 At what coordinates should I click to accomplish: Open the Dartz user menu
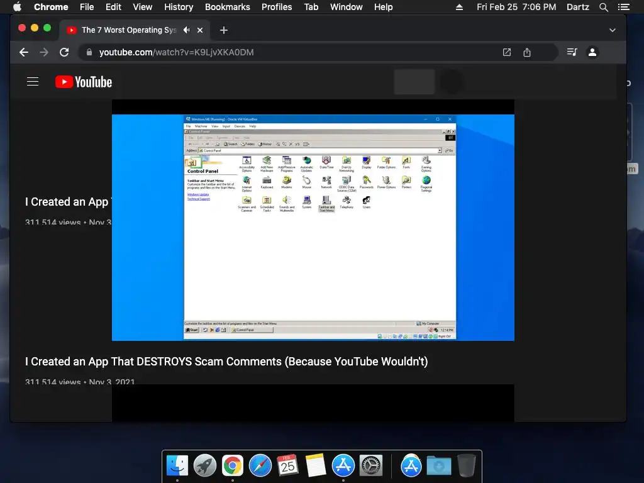577,7
